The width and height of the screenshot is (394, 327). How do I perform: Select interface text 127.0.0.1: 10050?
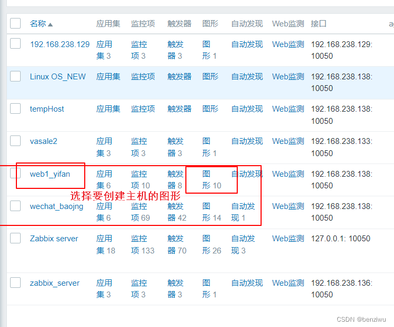(x=341, y=239)
